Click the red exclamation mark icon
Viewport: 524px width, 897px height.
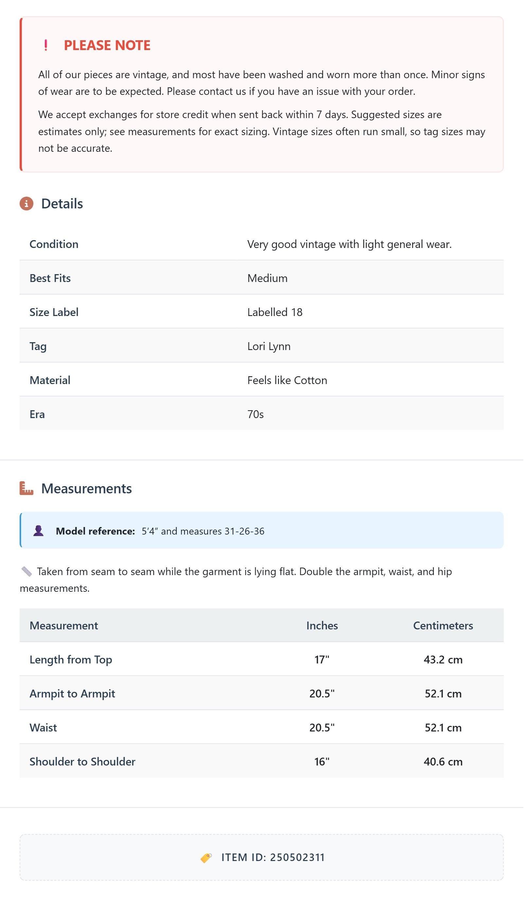click(x=46, y=45)
